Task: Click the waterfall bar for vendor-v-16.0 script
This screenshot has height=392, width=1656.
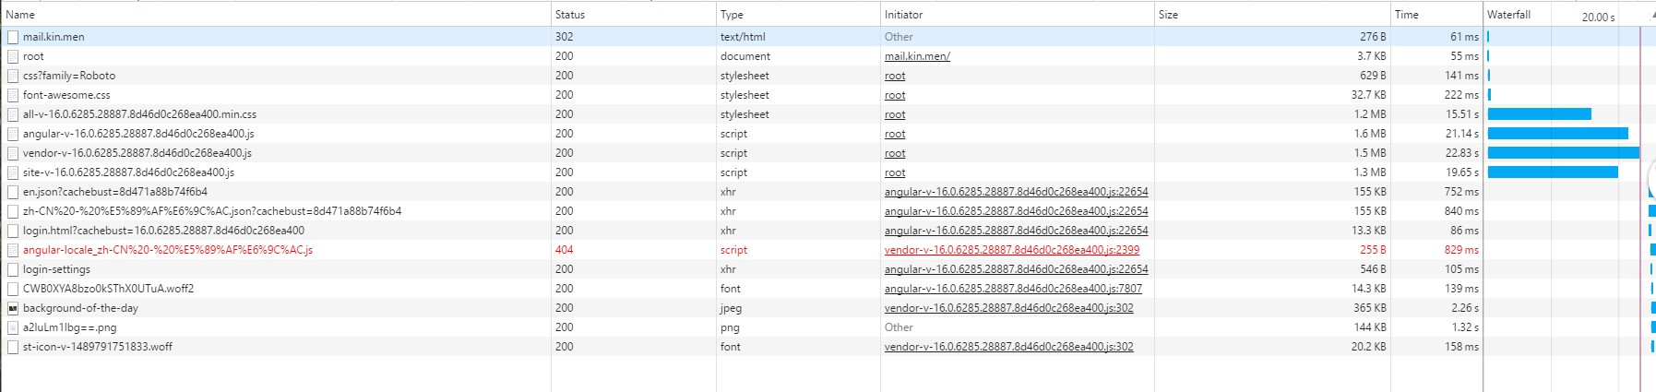Action: pos(1564,153)
